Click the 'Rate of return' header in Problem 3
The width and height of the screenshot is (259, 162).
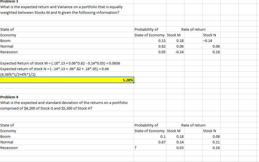(193, 29)
